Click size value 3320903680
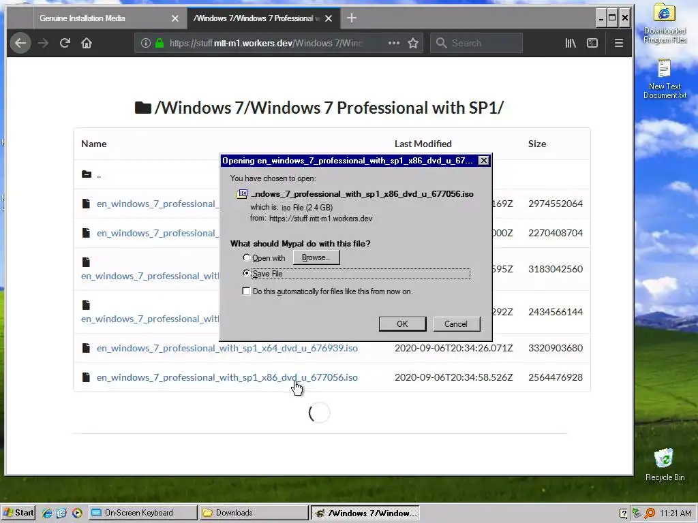698x523 pixels. tap(556, 348)
